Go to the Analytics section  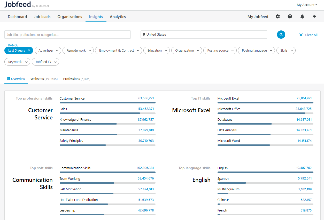118,17
